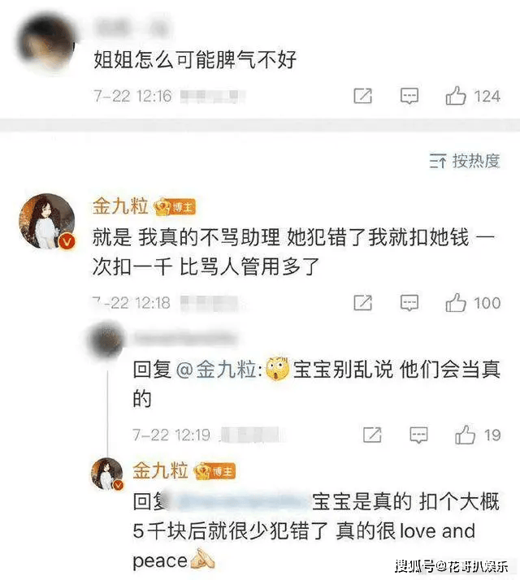The height and width of the screenshot is (580, 520).
Task: Open replies on the 12:16 comment
Action: coord(409,96)
